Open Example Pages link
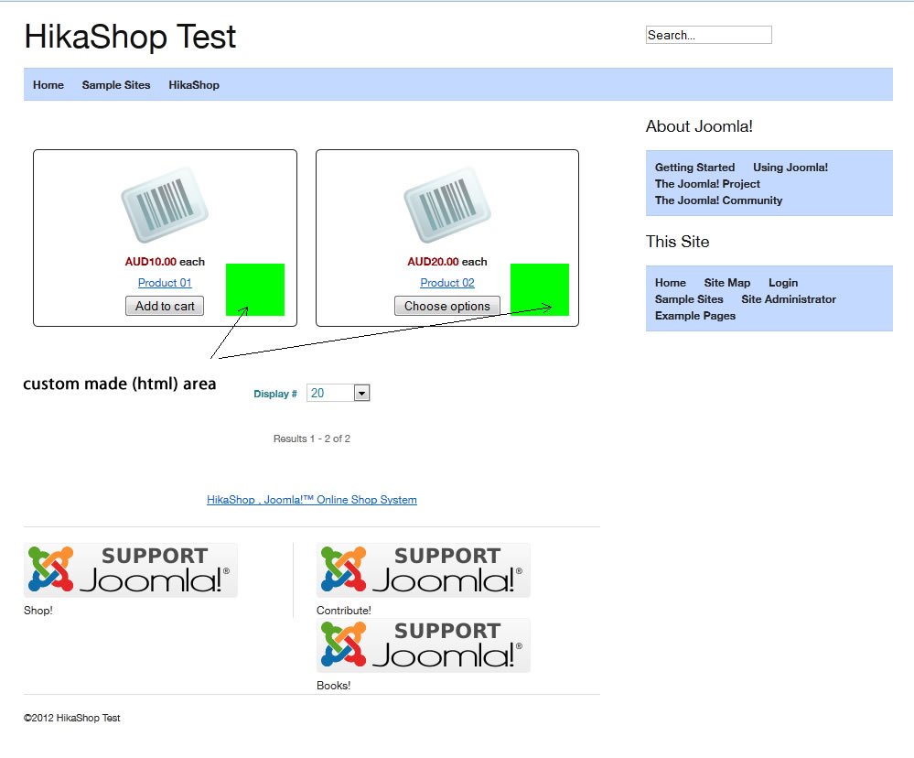Screen dimensions: 914x758 click(x=695, y=316)
